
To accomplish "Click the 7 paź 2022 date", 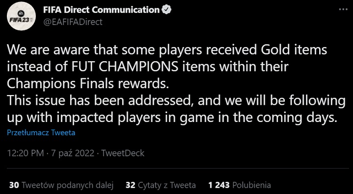I will click(73, 153).
